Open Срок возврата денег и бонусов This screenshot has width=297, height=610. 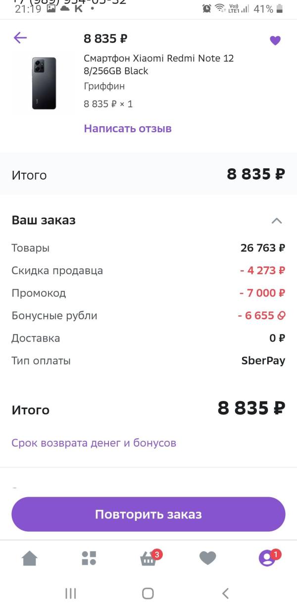[x=94, y=443]
